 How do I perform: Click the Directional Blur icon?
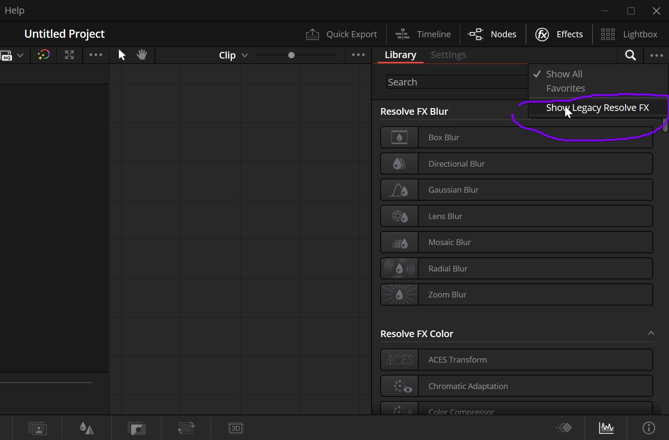[x=399, y=164]
